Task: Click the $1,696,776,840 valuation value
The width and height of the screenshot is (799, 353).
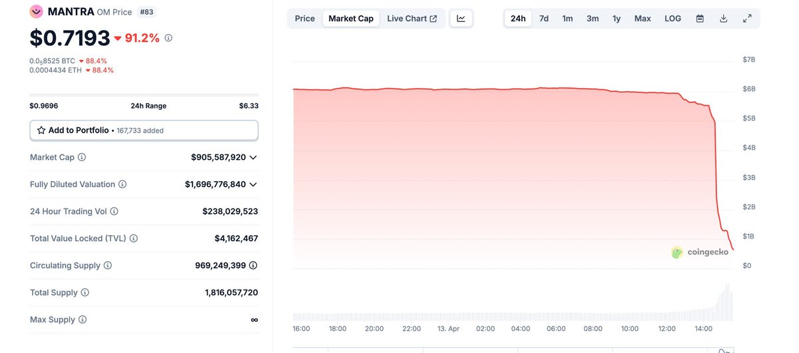Action: tap(216, 184)
